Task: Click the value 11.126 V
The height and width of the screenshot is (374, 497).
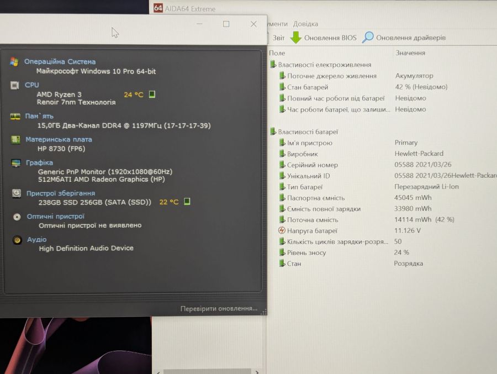Action: 408,230
